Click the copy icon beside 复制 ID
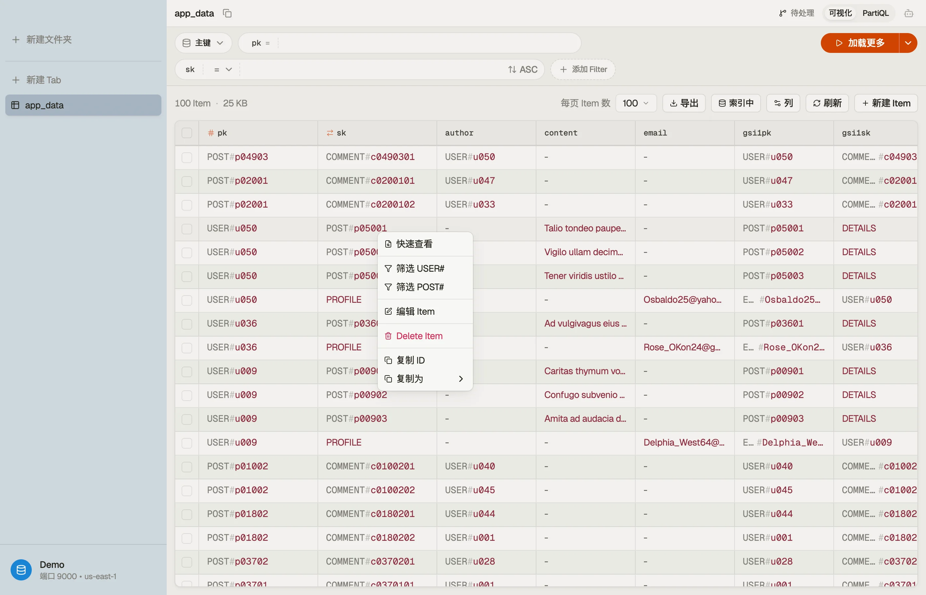This screenshot has width=926, height=595. [388, 361]
